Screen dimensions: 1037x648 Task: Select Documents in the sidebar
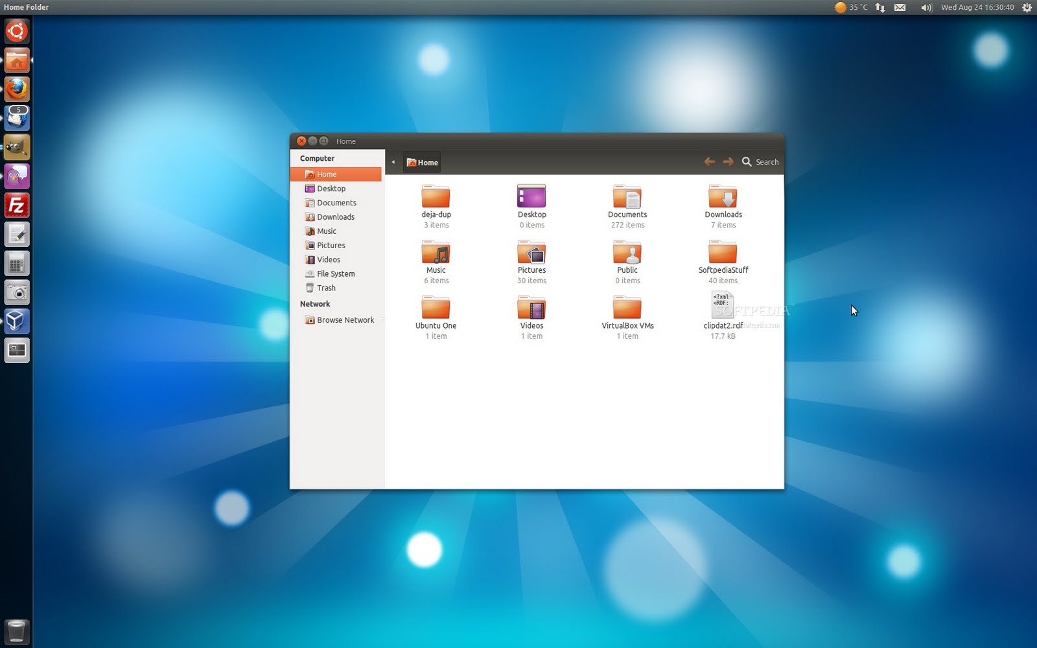point(336,202)
